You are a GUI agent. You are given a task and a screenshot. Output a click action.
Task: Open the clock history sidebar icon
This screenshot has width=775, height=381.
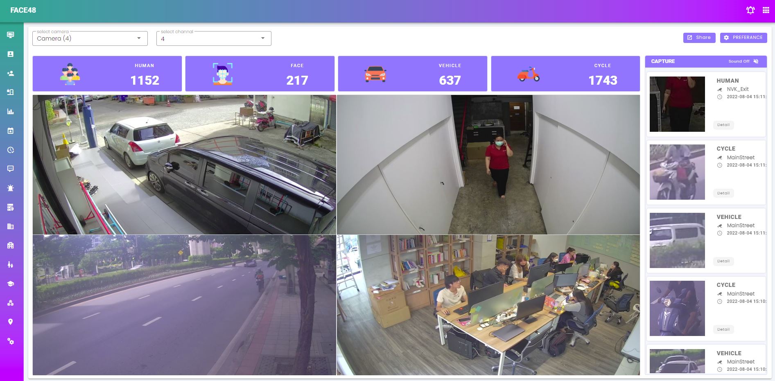pyautogui.click(x=11, y=150)
